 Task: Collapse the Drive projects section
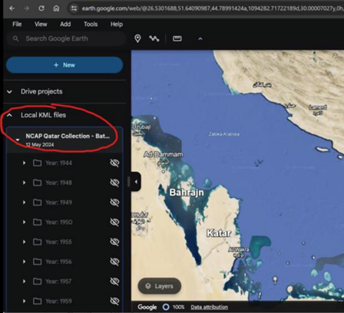coord(9,91)
